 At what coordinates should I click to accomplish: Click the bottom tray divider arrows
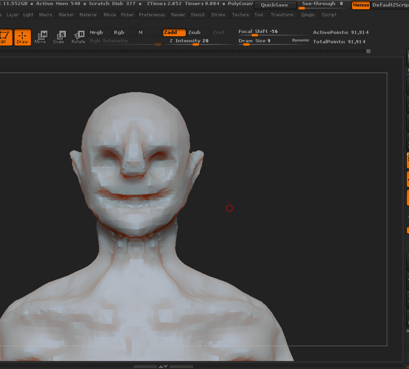(x=164, y=366)
